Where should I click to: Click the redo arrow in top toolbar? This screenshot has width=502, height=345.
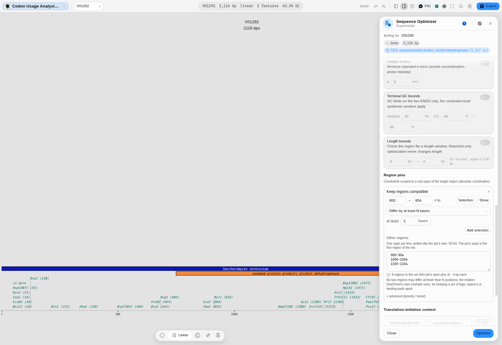(384, 6)
